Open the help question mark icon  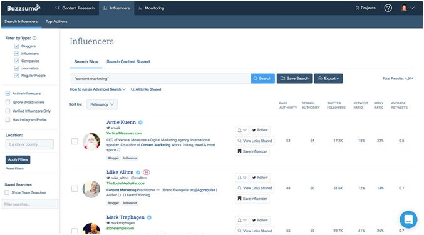pos(388,8)
